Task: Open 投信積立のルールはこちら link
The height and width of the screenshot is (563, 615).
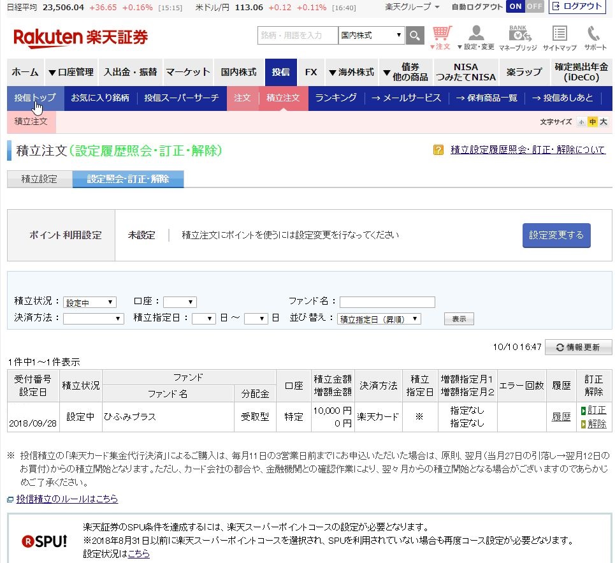Action: pyautogui.click(x=67, y=499)
